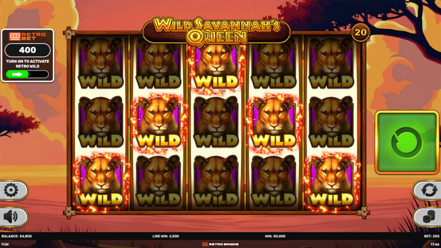Click the Win 50,000 display
Viewport: 441px width, 248px height.
coord(275,236)
